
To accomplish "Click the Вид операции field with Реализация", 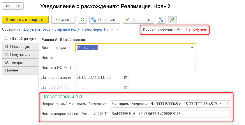I will [x=132, y=48].
